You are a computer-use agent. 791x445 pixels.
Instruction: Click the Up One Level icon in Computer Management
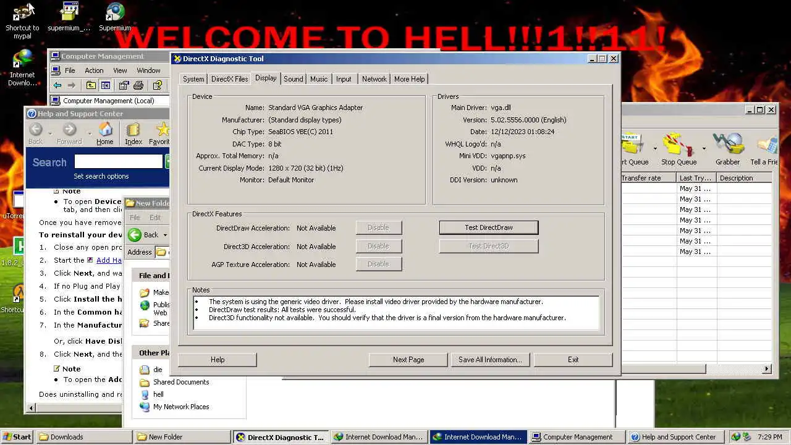(x=91, y=85)
